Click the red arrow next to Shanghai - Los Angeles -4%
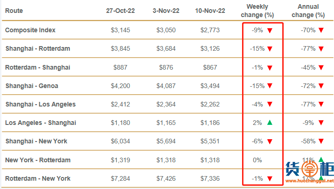The width and height of the screenshot is (334, 189). 270,104
